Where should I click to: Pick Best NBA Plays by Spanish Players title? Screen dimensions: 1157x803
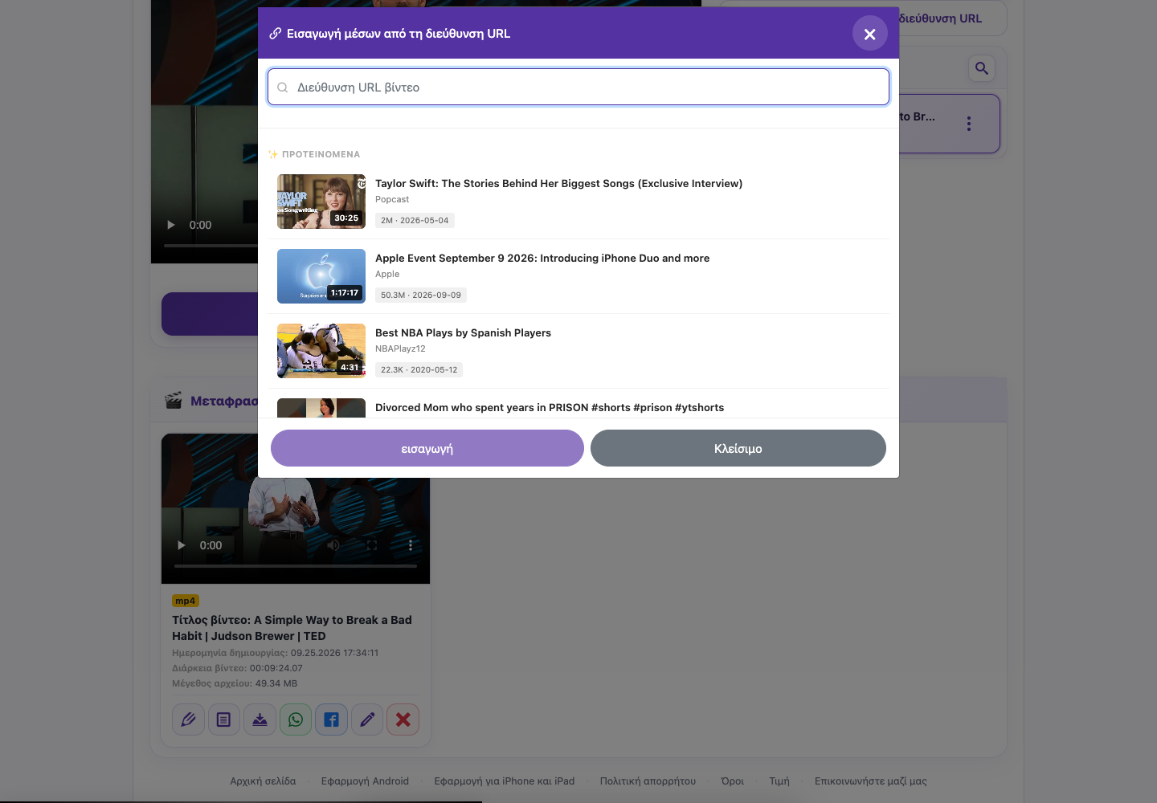pyautogui.click(x=463, y=332)
